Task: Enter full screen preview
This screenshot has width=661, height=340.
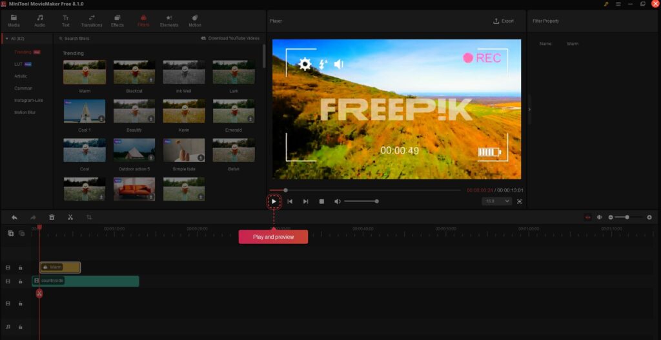Action: 520,201
